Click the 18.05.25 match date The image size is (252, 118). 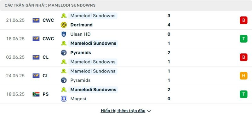pyautogui.click(x=15, y=94)
